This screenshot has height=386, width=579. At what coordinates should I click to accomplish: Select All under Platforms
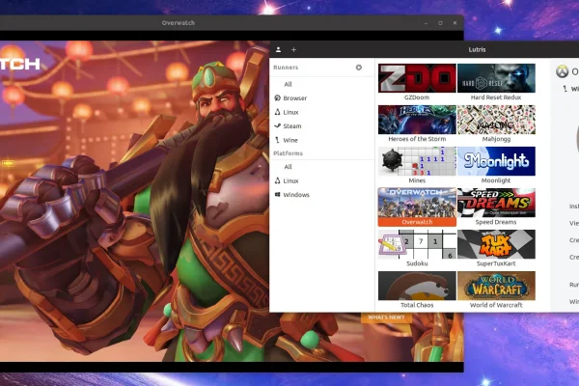(288, 167)
